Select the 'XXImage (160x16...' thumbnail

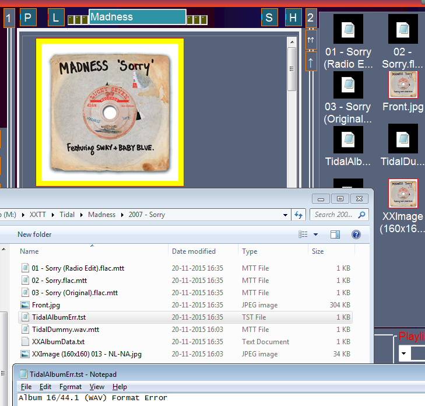[x=403, y=193]
